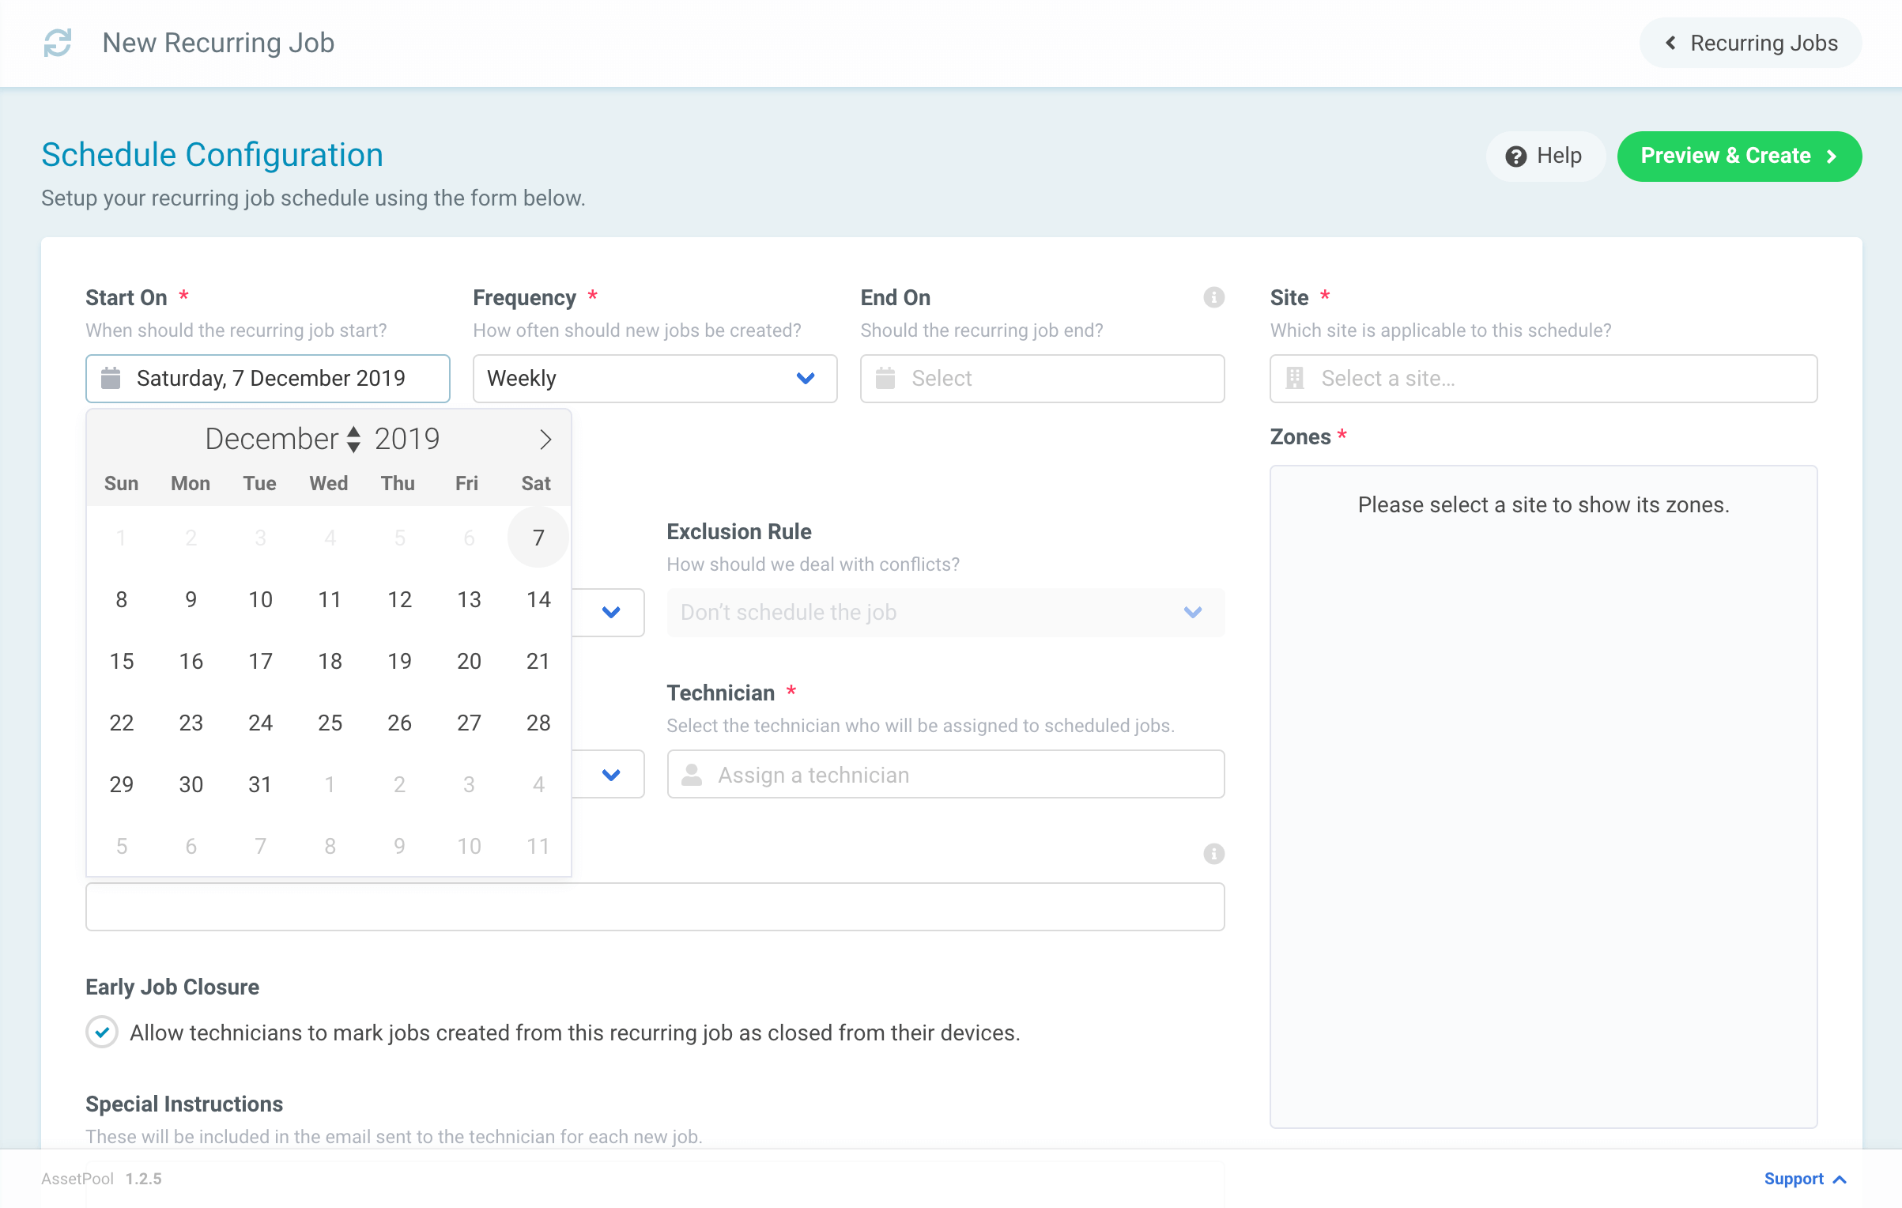The width and height of the screenshot is (1902, 1208).
Task: Click the End On info icon
Action: (x=1213, y=297)
